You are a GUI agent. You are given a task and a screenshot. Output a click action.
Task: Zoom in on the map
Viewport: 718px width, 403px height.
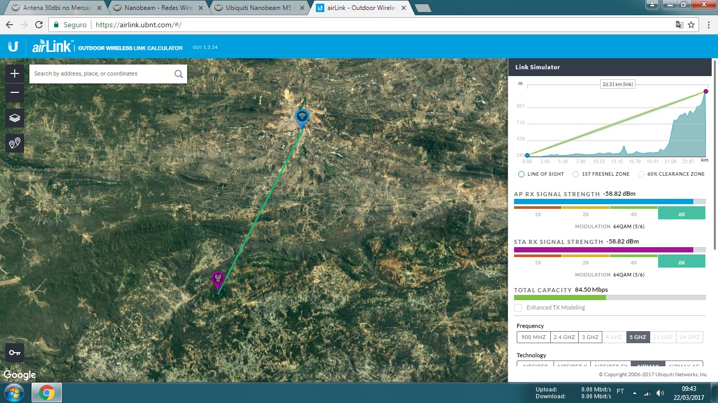[x=15, y=73]
